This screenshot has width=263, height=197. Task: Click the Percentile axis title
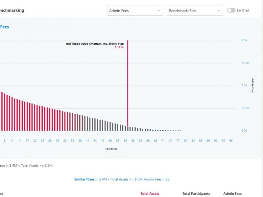(111, 149)
